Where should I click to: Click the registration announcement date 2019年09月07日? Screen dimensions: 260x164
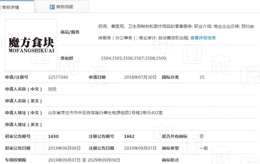(x=140, y=148)
